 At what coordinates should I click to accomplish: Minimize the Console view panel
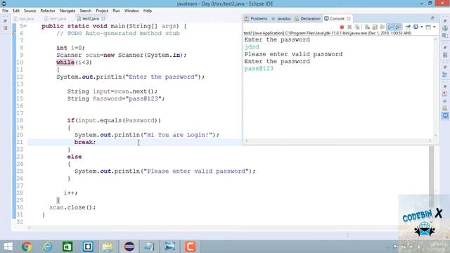(x=432, y=18)
